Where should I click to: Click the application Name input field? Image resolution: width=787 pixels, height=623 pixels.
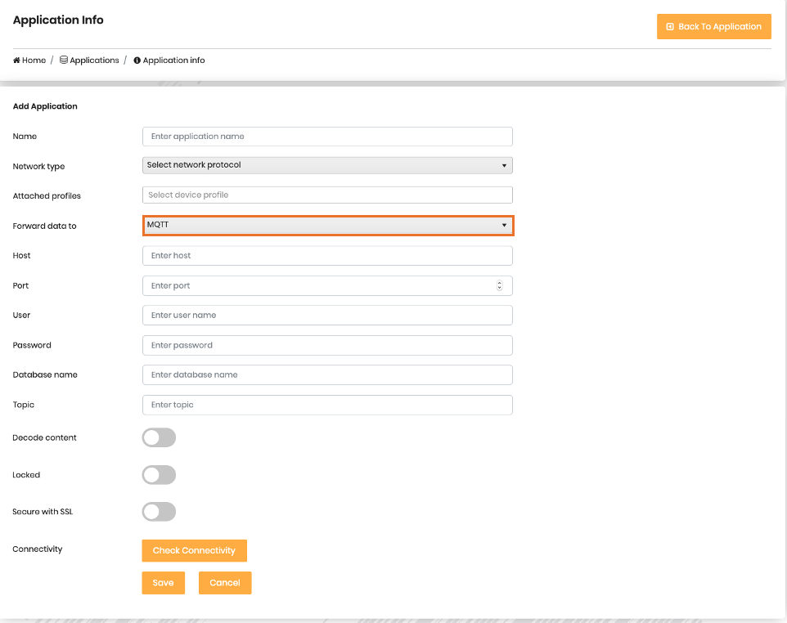pos(327,137)
